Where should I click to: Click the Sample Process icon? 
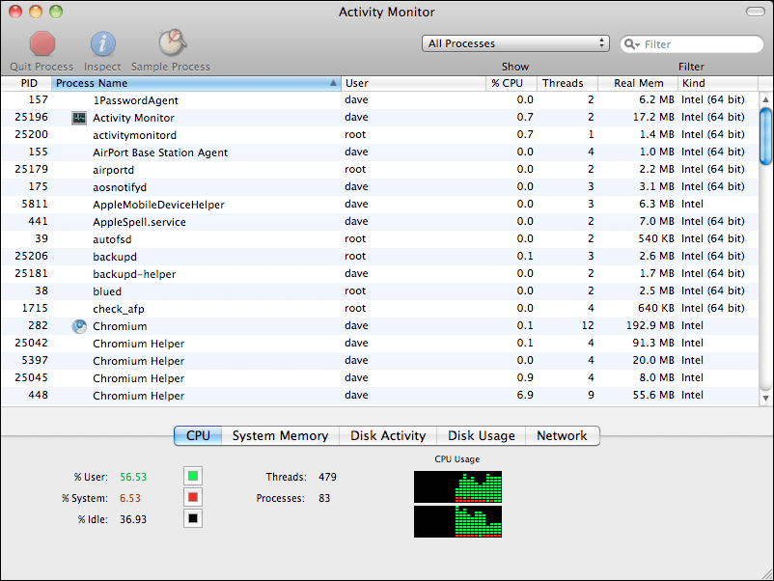172,42
